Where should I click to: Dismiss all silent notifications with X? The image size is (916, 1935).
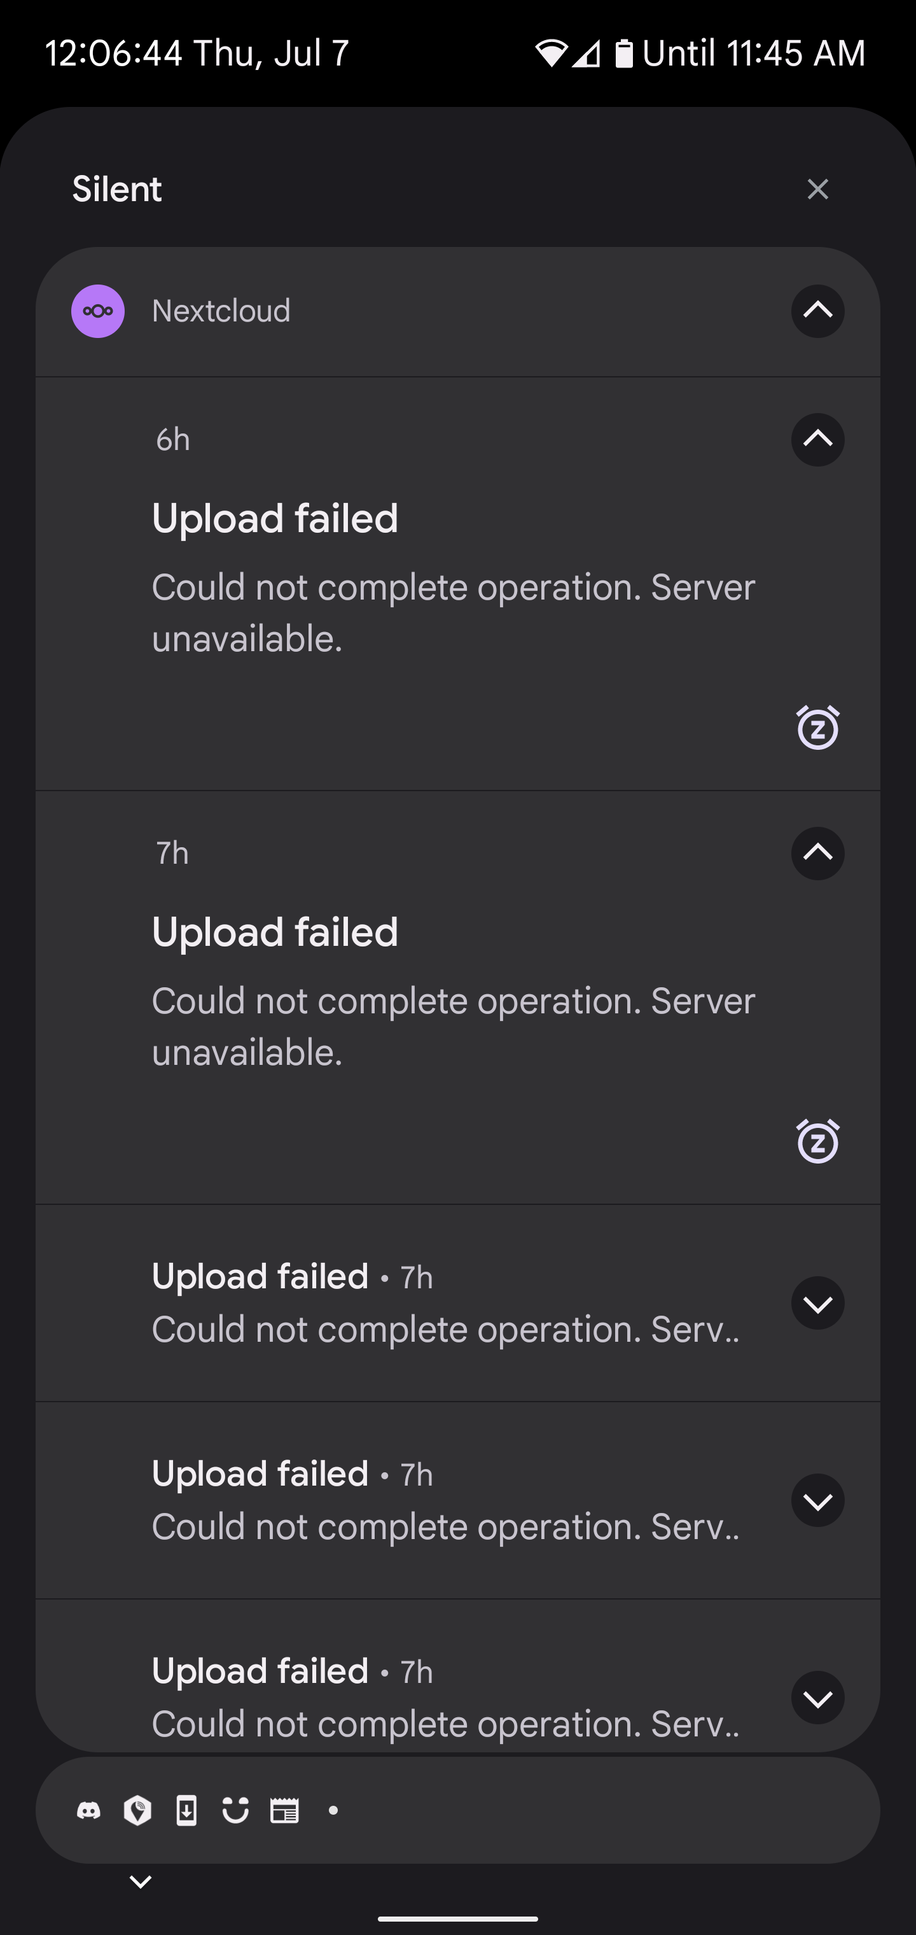pyautogui.click(x=817, y=188)
